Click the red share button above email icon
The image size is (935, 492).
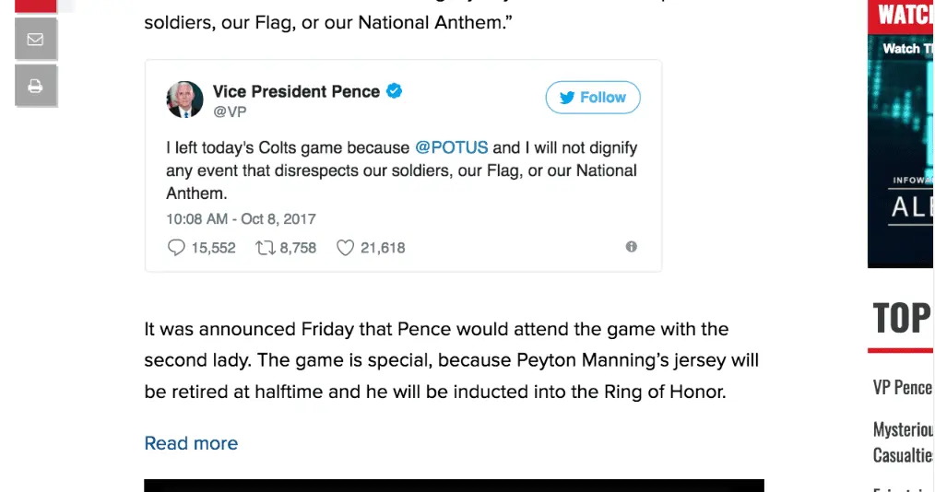pyautogui.click(x=36, y=5)
